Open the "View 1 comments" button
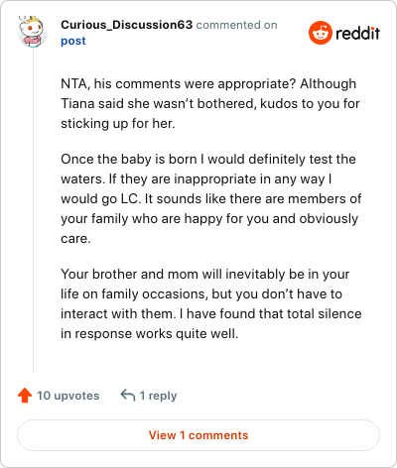 pos(198,435)
